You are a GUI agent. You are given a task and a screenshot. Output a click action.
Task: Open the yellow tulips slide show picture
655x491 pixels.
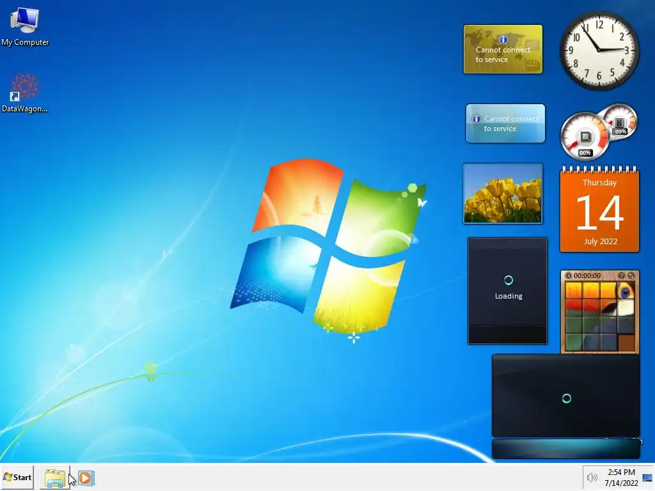503,194
